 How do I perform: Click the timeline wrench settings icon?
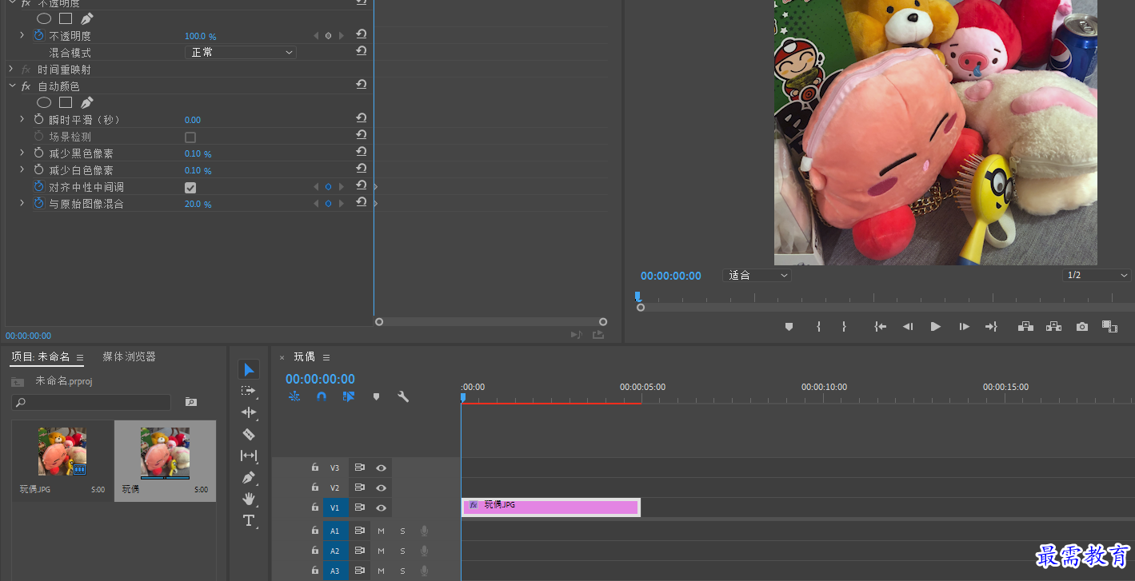pos(403,396)
